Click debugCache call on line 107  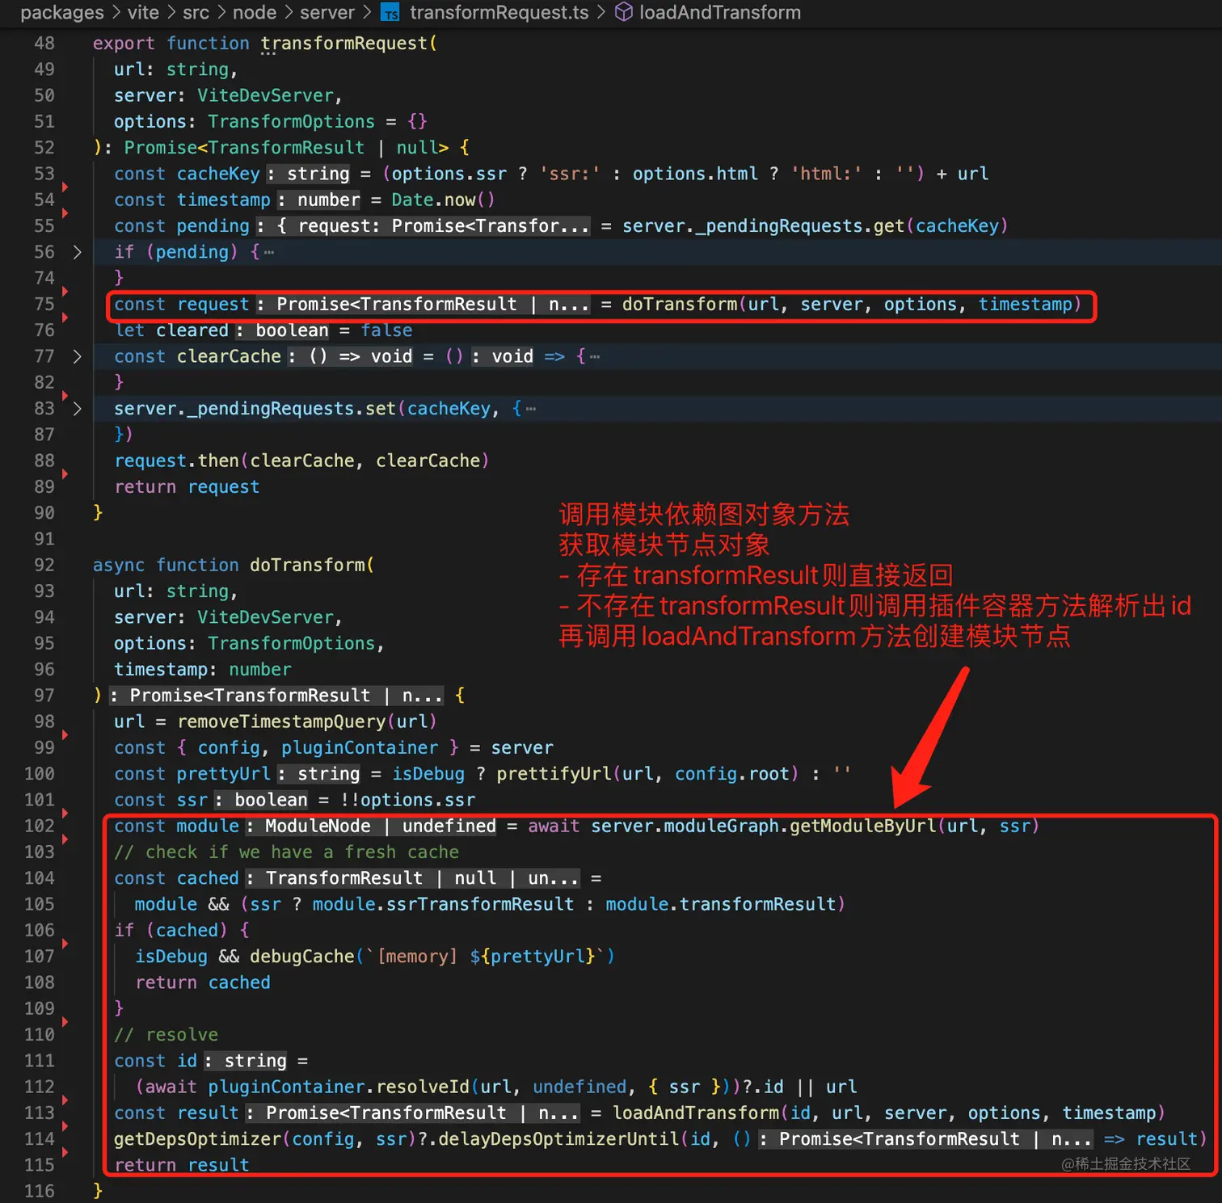(302, 957)
